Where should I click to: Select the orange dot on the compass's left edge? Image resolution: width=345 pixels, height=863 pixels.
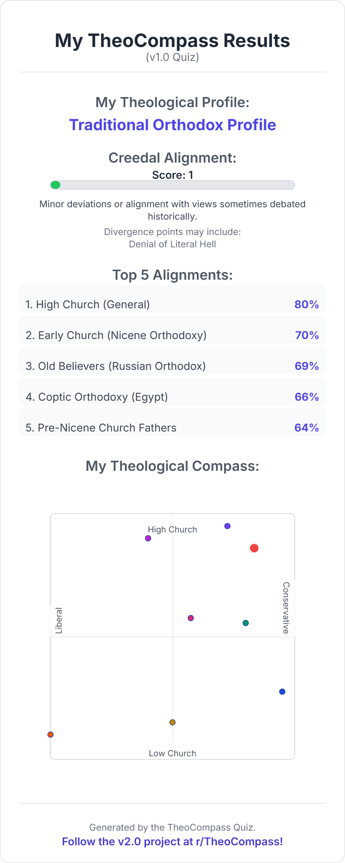50,735
